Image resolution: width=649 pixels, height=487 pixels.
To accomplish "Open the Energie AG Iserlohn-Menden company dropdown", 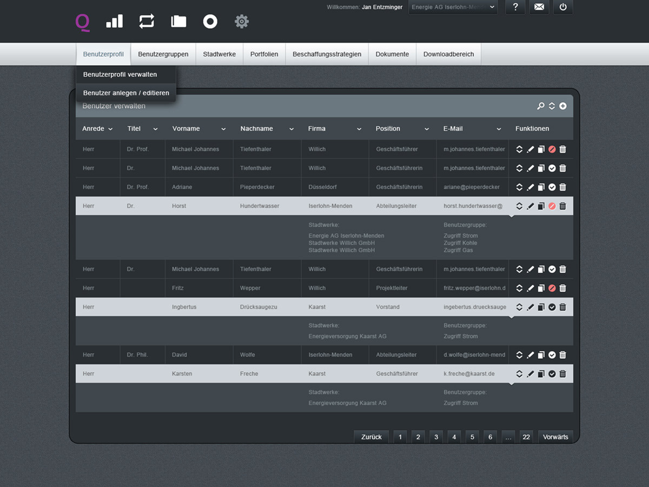I will (453, 7).
